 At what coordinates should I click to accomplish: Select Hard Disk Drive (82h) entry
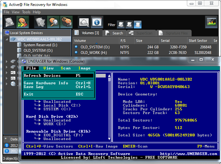pyautogui.click(x=52, y=117)
